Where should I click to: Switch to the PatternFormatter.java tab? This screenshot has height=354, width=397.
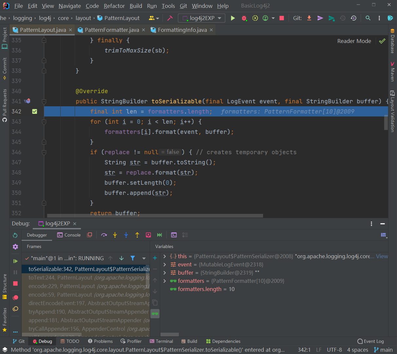[112, 30]
